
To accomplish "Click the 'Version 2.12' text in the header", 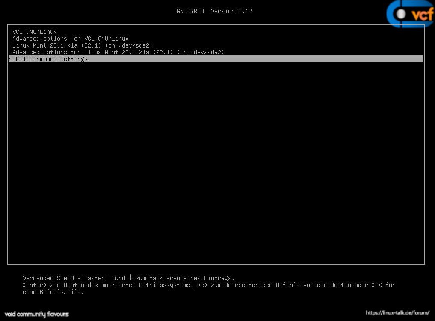I will (231, 11).
